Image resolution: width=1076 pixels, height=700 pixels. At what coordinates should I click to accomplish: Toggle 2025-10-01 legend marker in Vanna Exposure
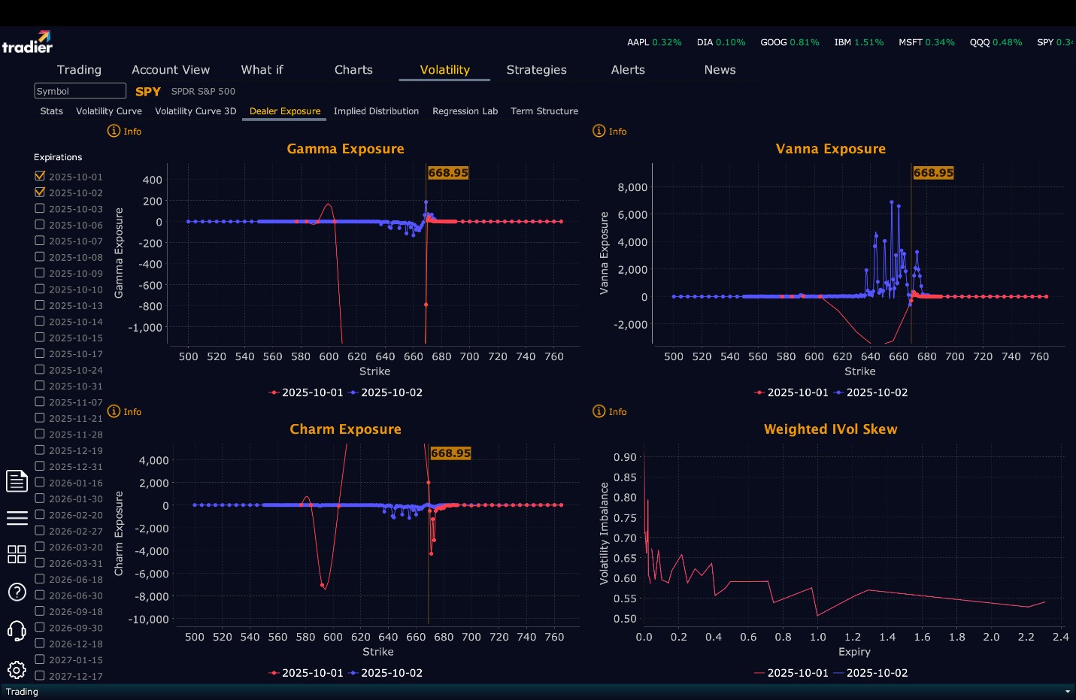(x=759, y=392)
